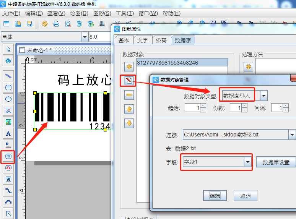
Task: Choose the ellipse shape tool
Action: click(8, 99)
